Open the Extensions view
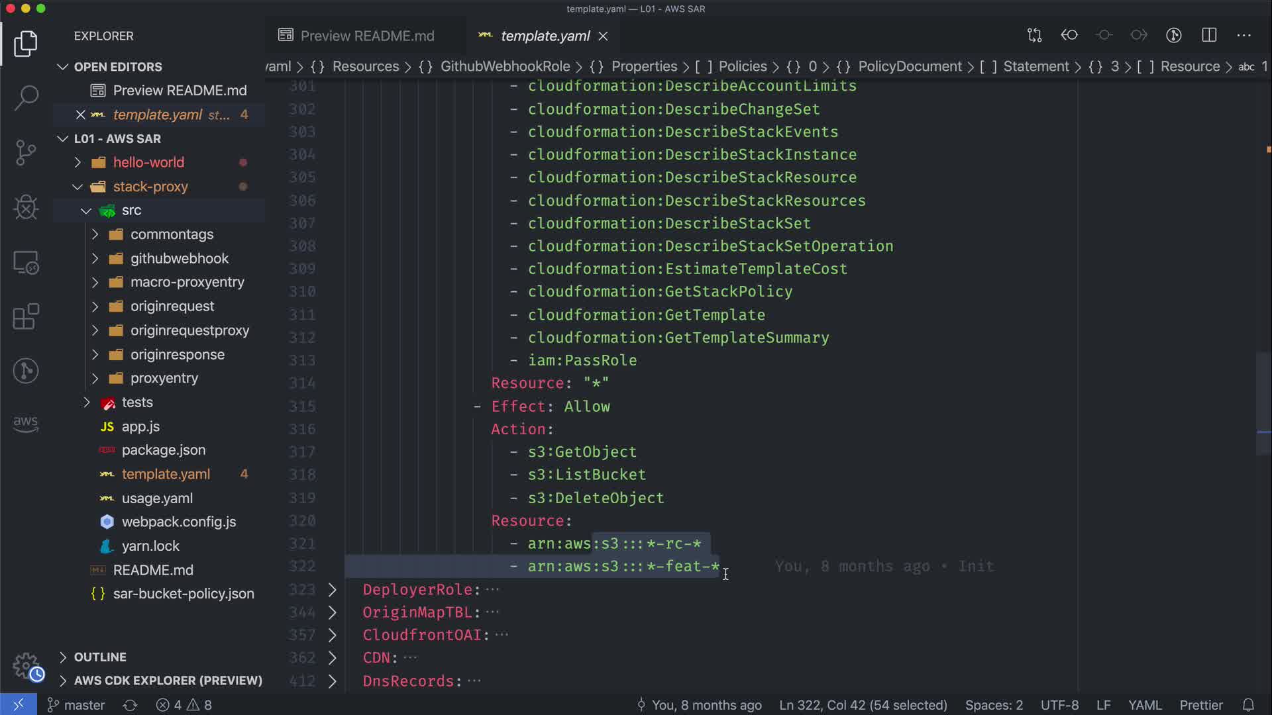The image size is (1272, 715). click(x=26, y=316)
